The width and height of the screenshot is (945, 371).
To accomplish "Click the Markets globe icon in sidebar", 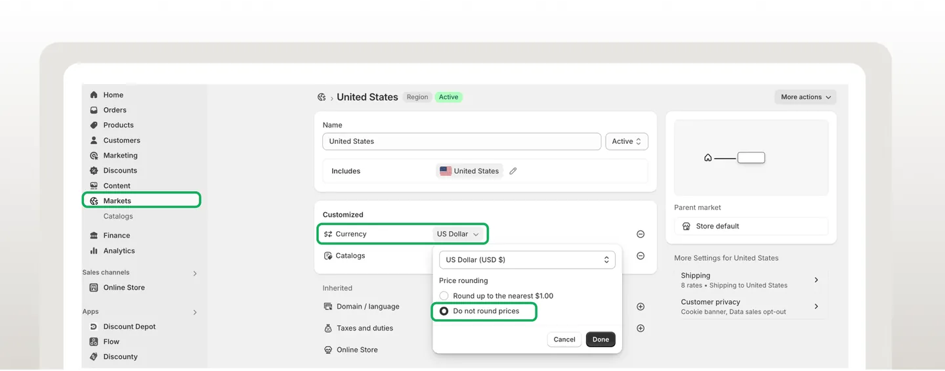I will tap(94, 201).
